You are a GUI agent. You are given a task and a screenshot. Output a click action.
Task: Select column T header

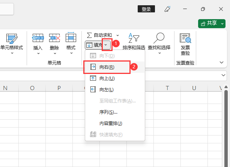[x=167, y=88]
